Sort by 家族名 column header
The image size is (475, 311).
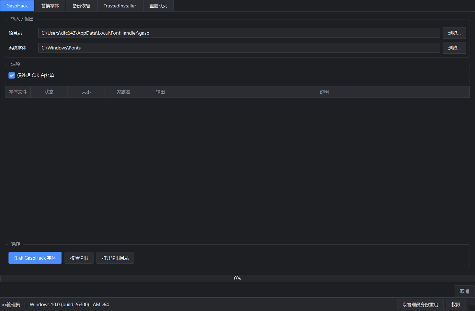(x=123, y=92)
